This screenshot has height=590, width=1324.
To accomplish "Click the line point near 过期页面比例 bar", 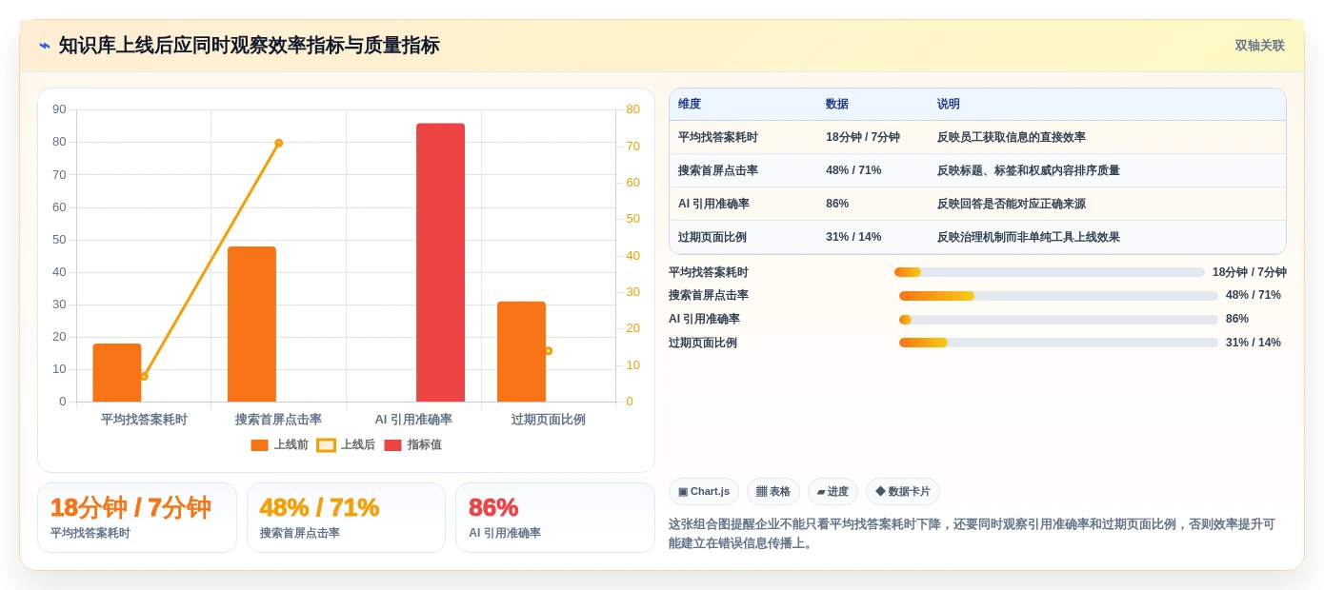I will click(549, 350).
